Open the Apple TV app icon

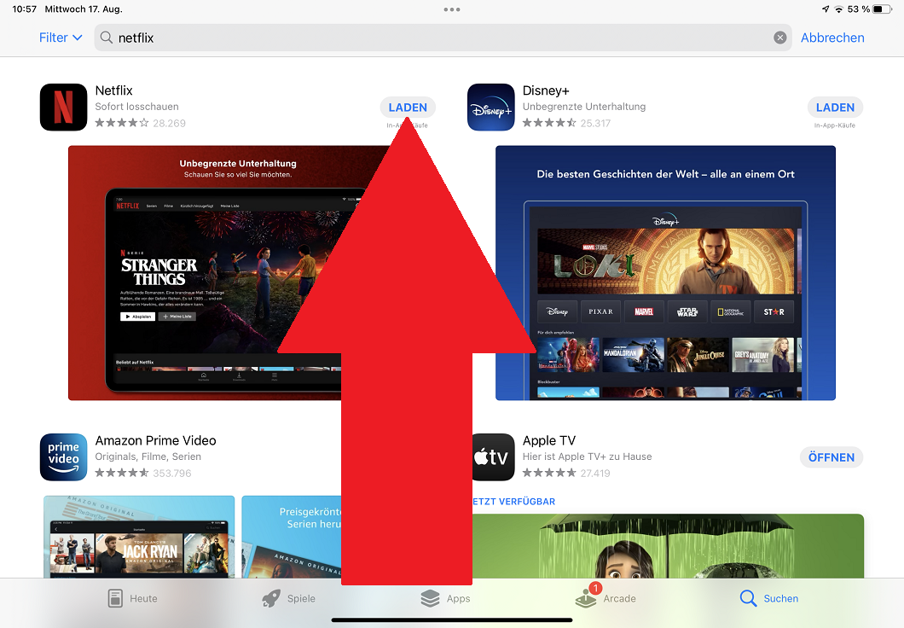point(493,456)
